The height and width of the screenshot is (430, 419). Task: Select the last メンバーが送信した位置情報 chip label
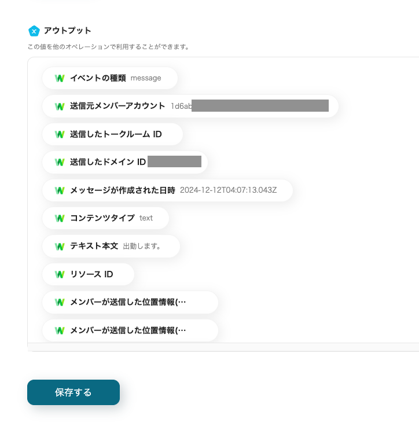(x=128, y=330)
